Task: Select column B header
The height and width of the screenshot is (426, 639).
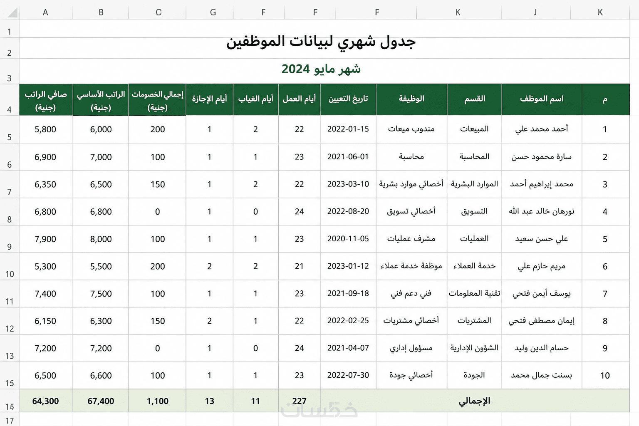Action: (101, 12)
